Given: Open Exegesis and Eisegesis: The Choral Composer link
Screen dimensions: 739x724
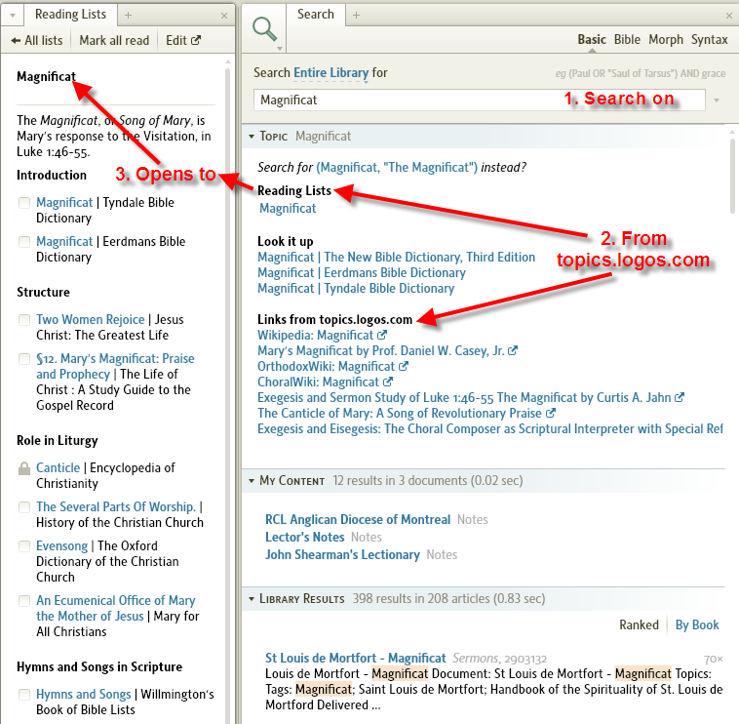Looking at the screenshot, I should pyautogui.click(x=490, y=428).
